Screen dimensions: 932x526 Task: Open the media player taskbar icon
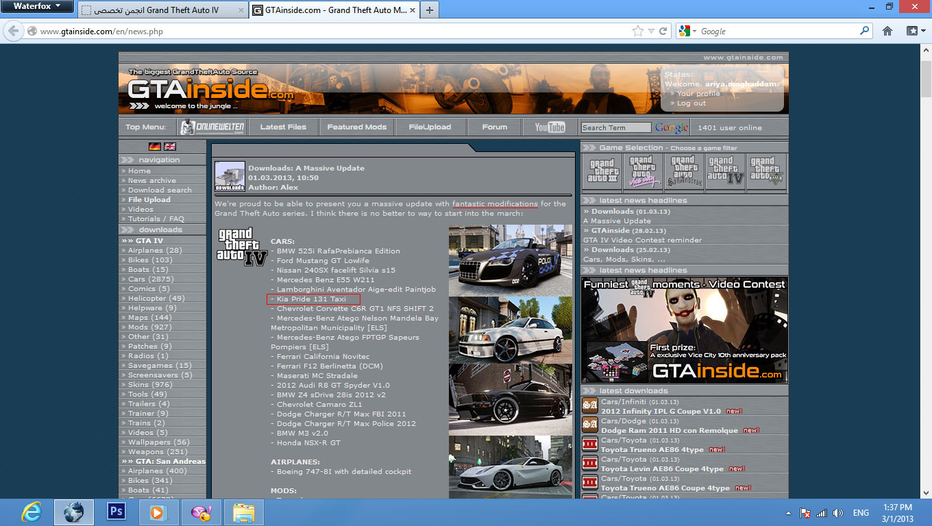pos(159,512)
